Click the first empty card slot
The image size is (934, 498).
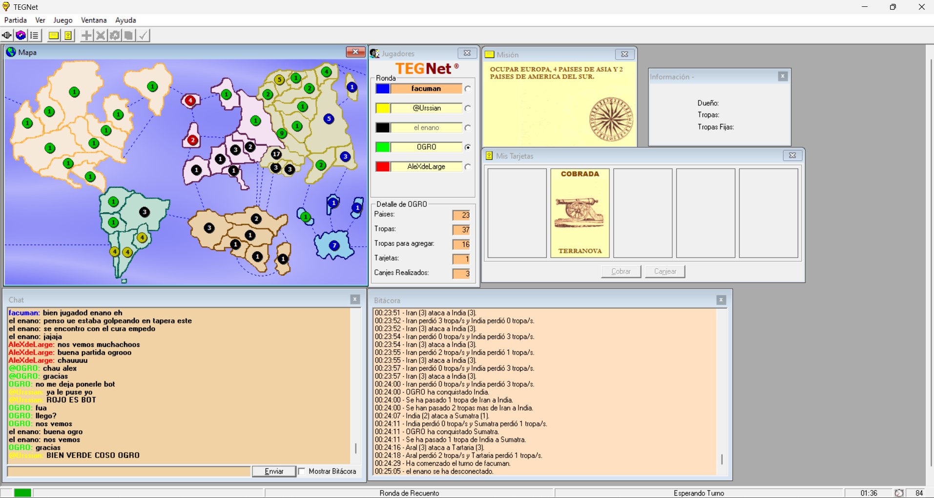[x=517, y=213]
